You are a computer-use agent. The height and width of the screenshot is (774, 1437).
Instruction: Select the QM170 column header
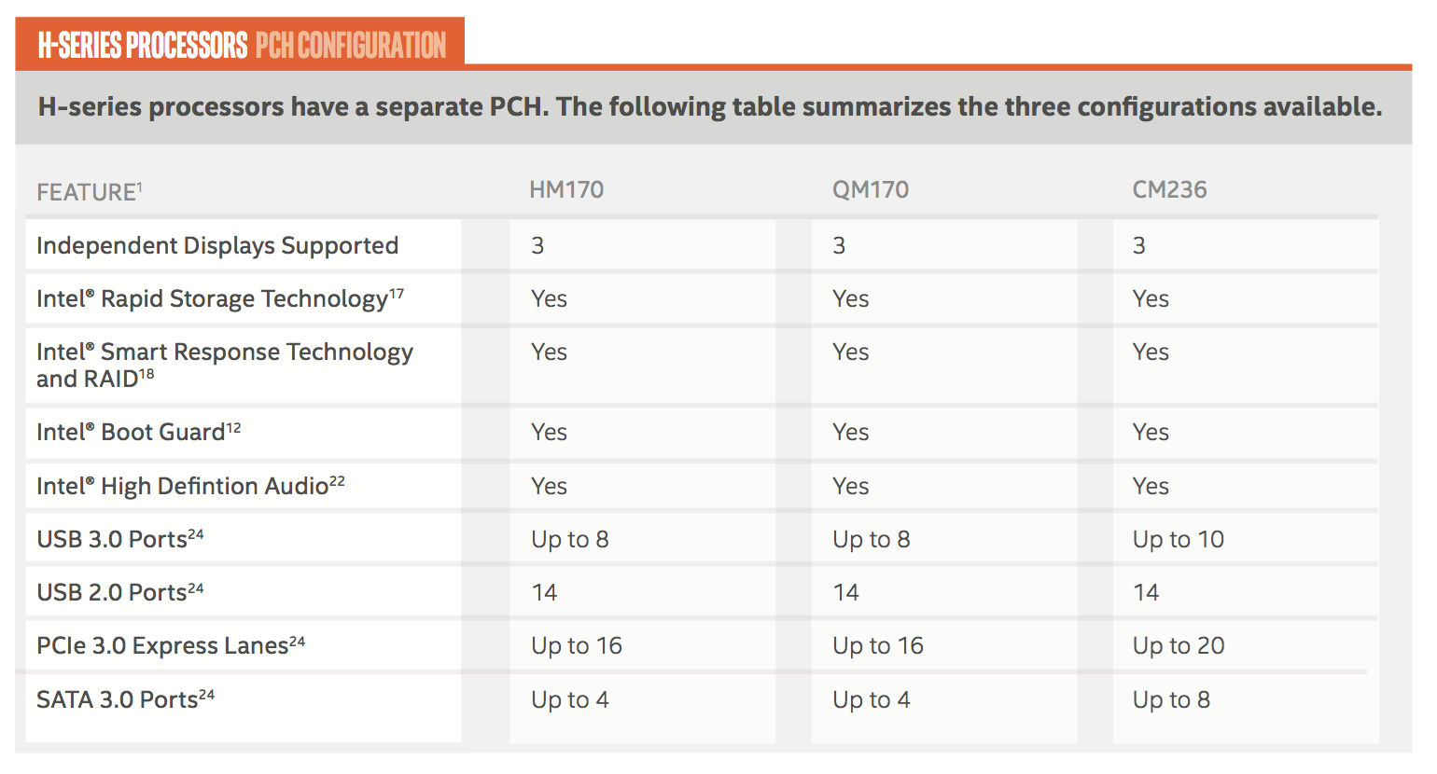coord(870,190)
